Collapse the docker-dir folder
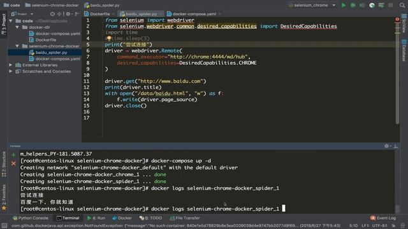Screen dimensions: 408x229 point(17,27)
